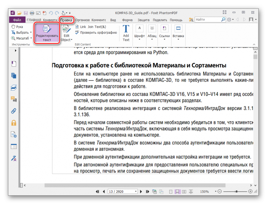Toggle continuous page view mode
Image resolution: width=267 pixels, height=204 pixels.
click(x=177, y=192)
